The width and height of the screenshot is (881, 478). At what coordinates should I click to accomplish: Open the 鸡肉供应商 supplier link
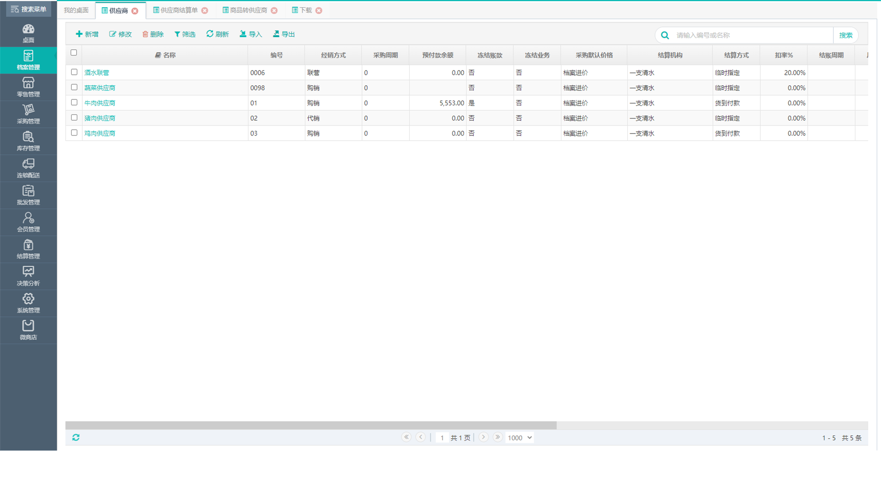pos(100,133)
